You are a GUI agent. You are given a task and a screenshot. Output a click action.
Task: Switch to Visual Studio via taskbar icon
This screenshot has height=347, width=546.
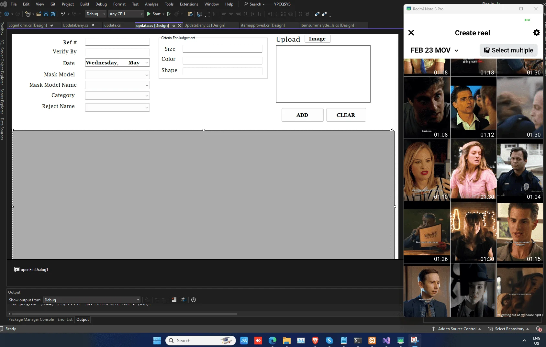386,341
